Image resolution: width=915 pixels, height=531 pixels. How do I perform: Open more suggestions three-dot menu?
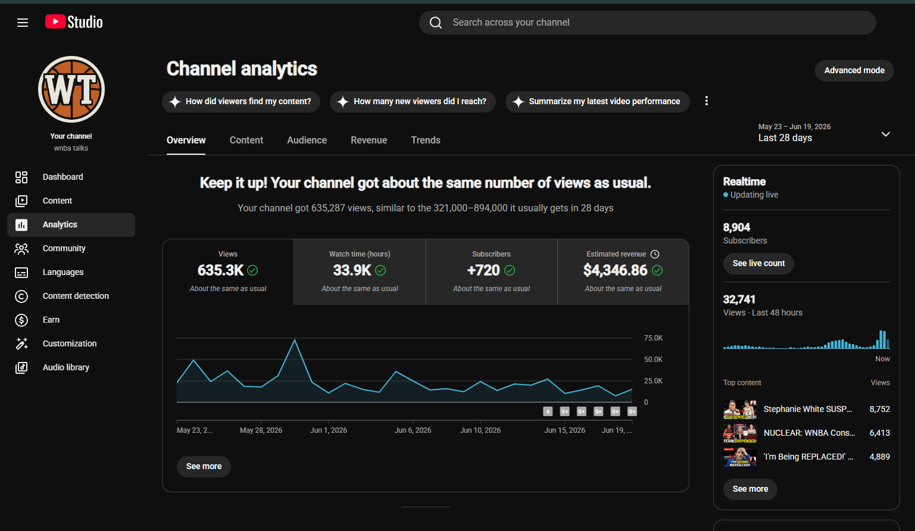click(707, 101)
